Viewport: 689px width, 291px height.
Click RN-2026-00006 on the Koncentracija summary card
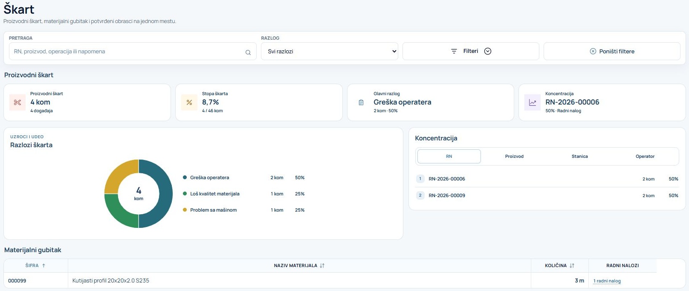(x=572, y=102)
